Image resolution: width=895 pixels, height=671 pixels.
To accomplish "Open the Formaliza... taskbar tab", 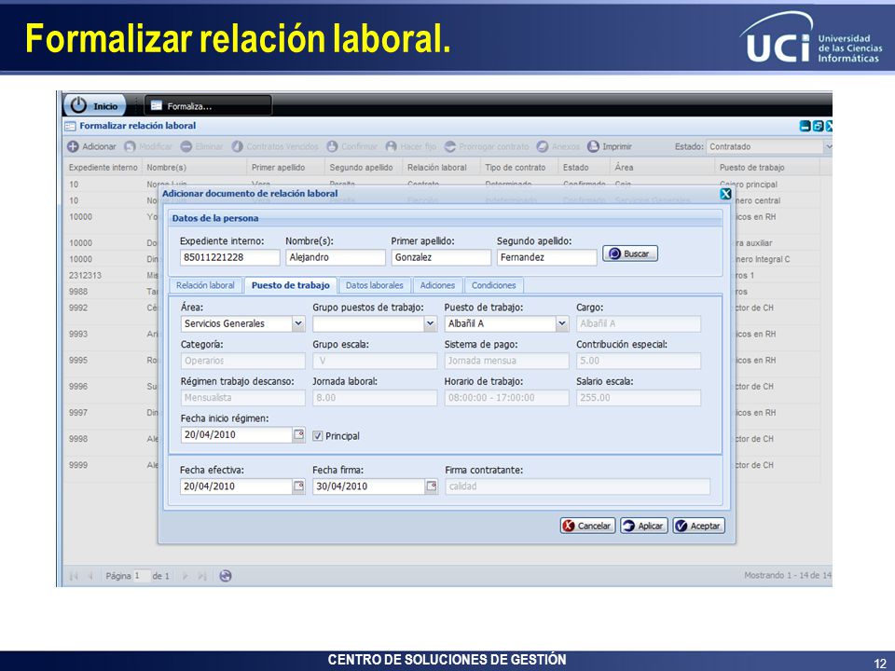I will coord(208,106).
